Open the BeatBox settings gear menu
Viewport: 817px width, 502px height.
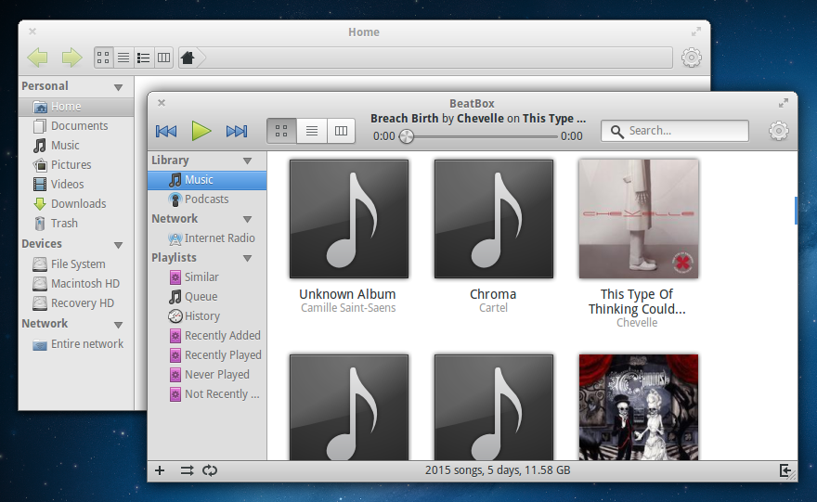click(x=778, y=131)
